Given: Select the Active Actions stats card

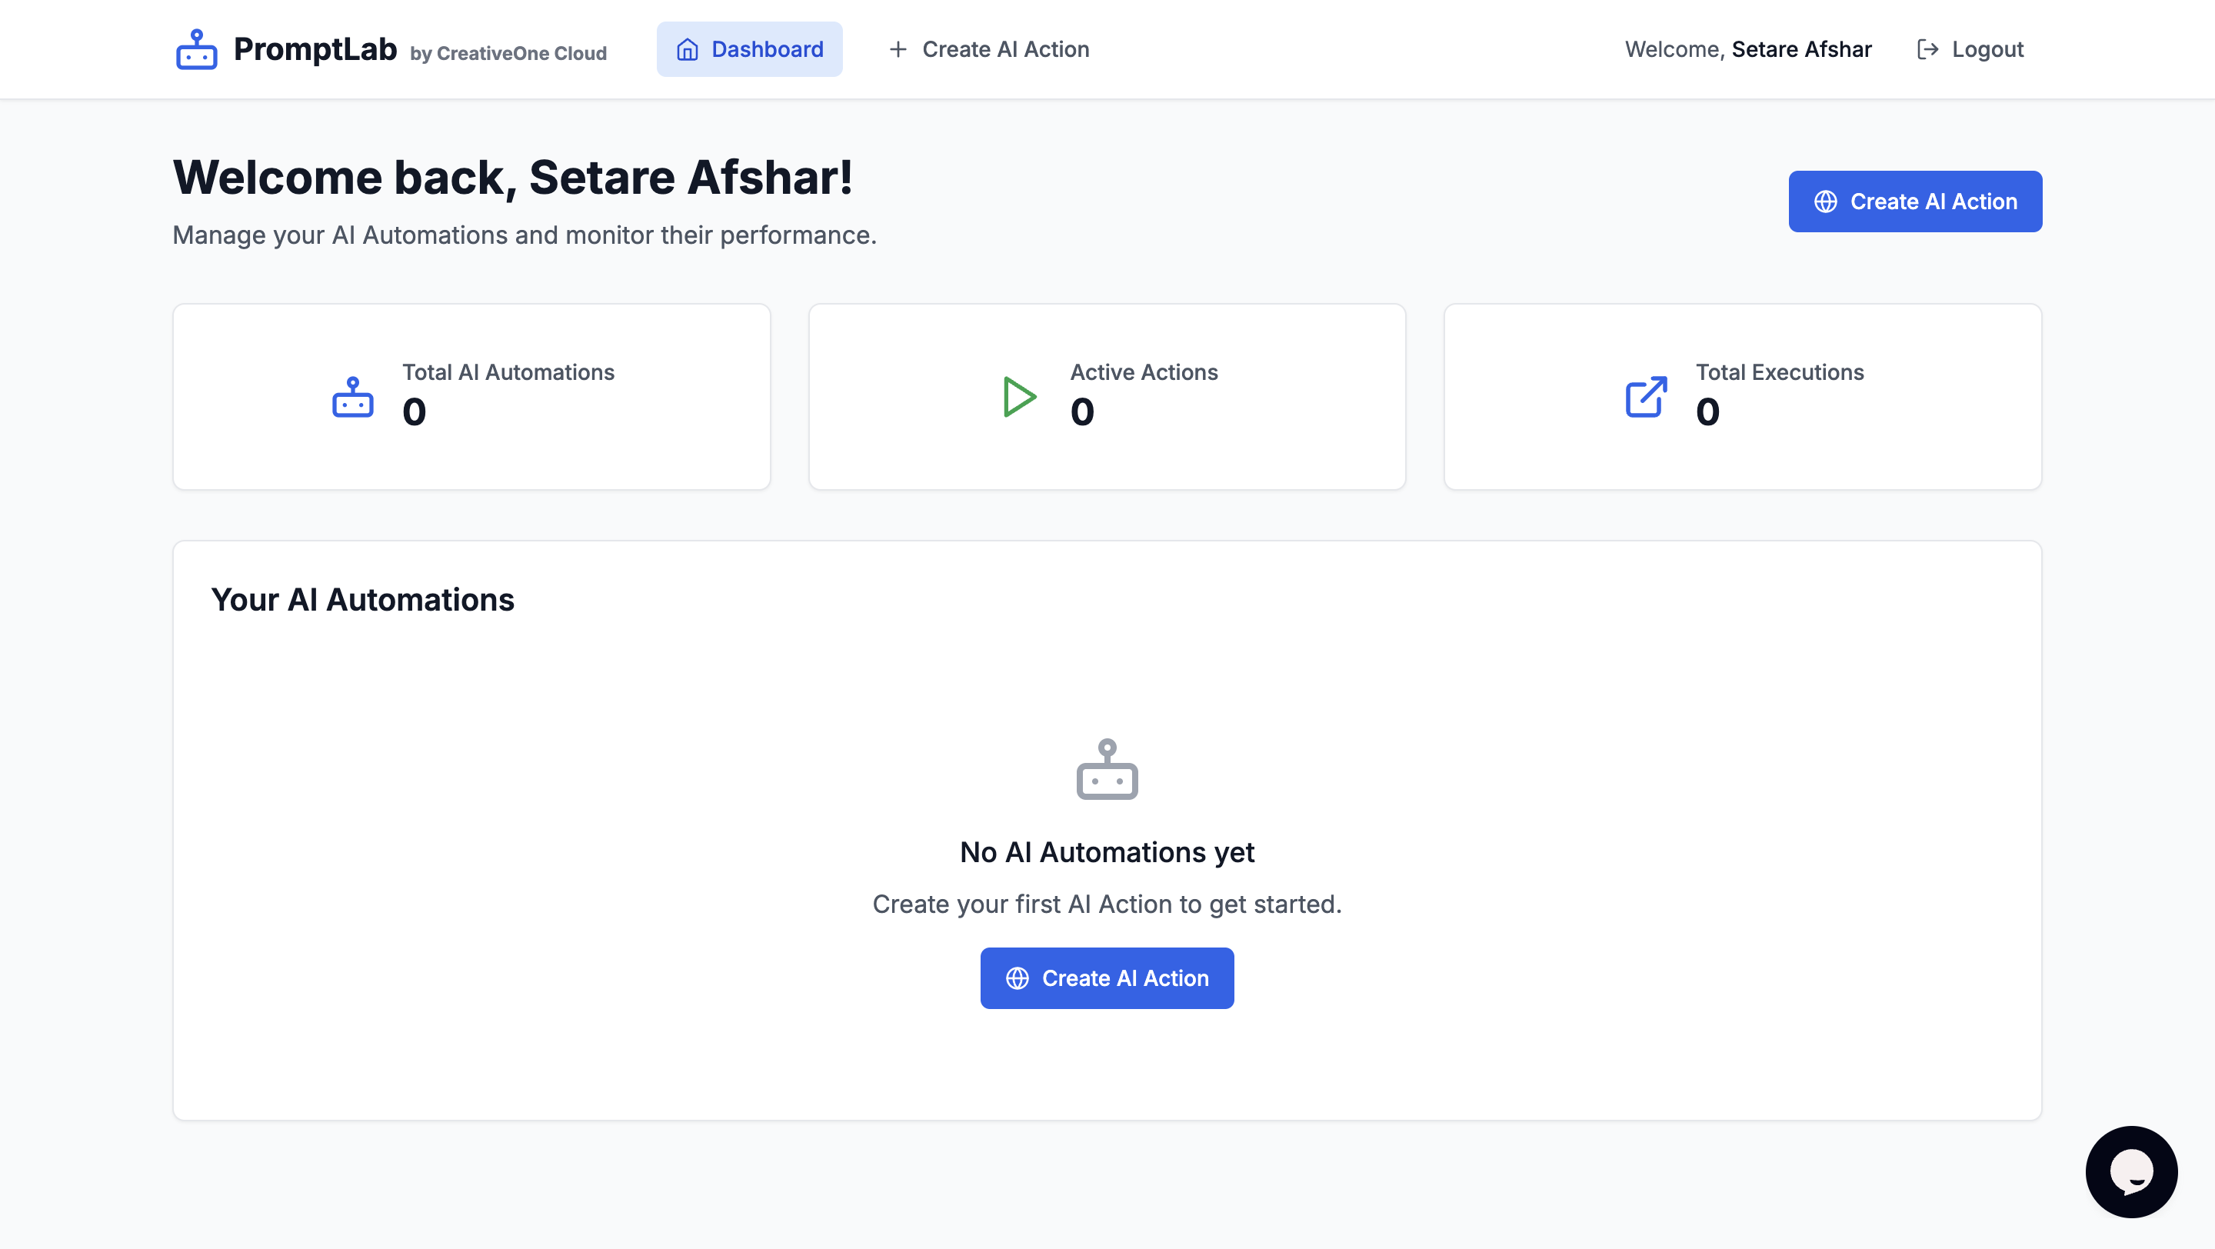Looking at the screenshot, I should coord(1107,397).
